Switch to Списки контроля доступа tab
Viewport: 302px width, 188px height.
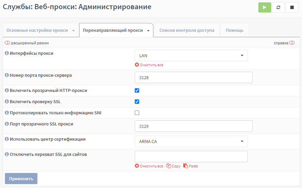point(187,30)
